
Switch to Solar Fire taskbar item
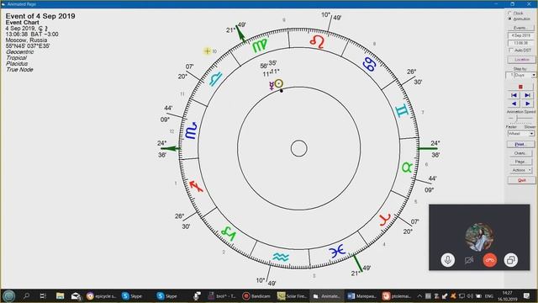click(293, 295)
